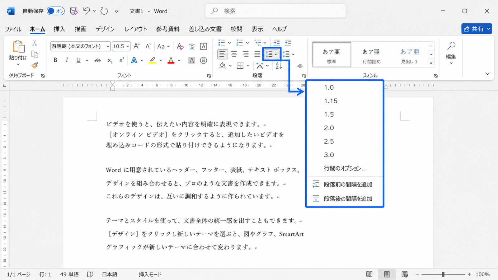Viewport: 498px width, 280px height.
Task: Click the Share button
Action: (477, 29)
